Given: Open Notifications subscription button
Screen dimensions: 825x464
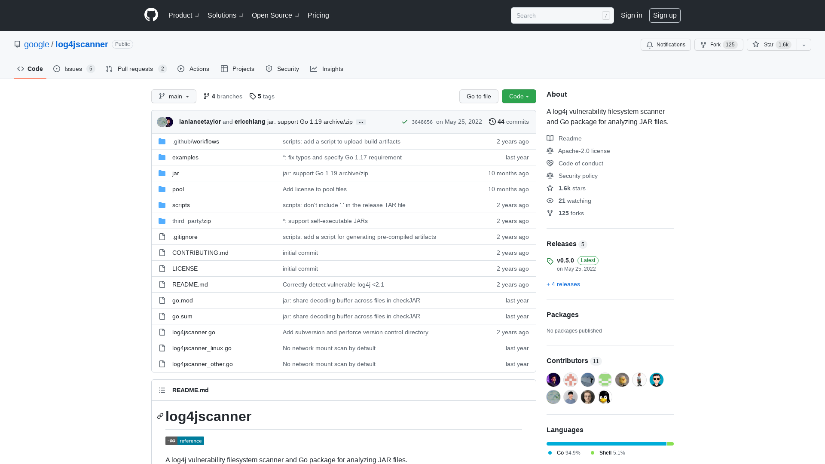Looking at the screenshot, I should tap(666, 45).
